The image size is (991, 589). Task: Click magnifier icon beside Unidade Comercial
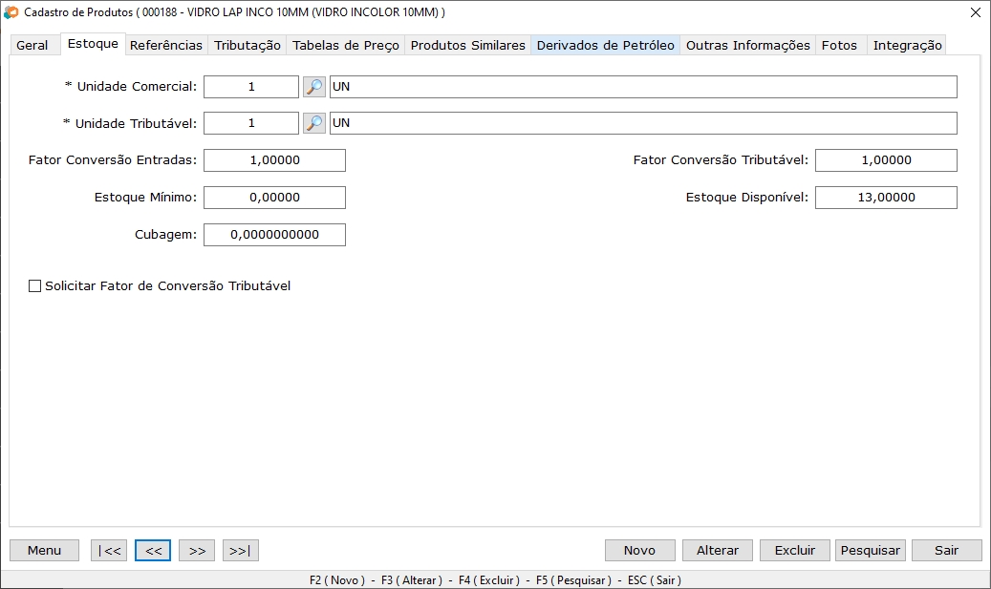click(314, 87)
